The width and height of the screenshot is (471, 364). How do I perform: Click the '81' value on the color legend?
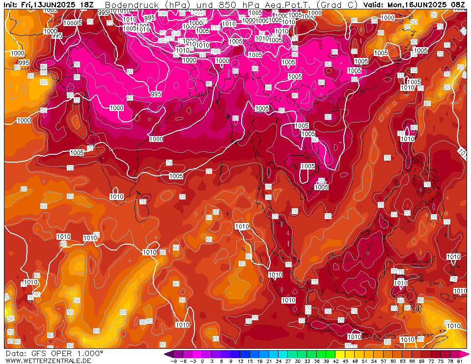[460, 361]
